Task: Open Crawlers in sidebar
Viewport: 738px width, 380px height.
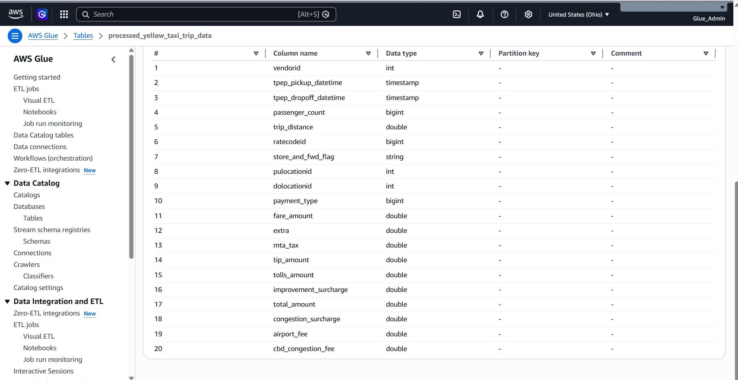Action: 27,265
